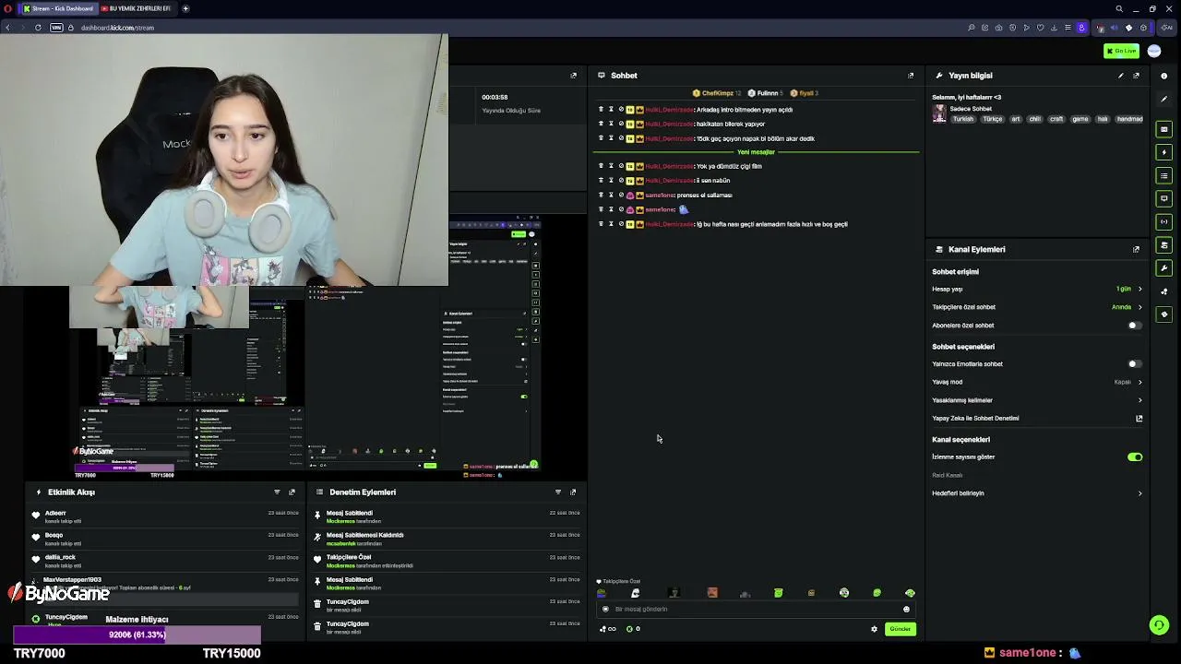Image resolution: width=1181 pixels, height=664 pixels.
Task: Toggle the stream preview widget in the sidebar
Action: 1164,129
